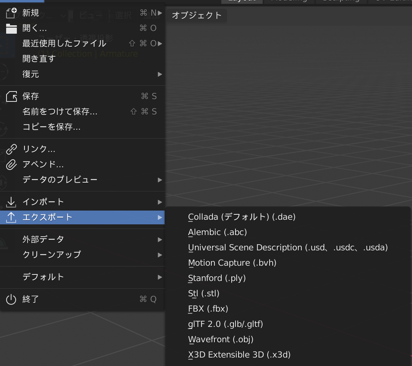This screenshot has width=412, height=366.
Task: Open the オブジェクト menu in viewport header
Action: click(197, 15)
